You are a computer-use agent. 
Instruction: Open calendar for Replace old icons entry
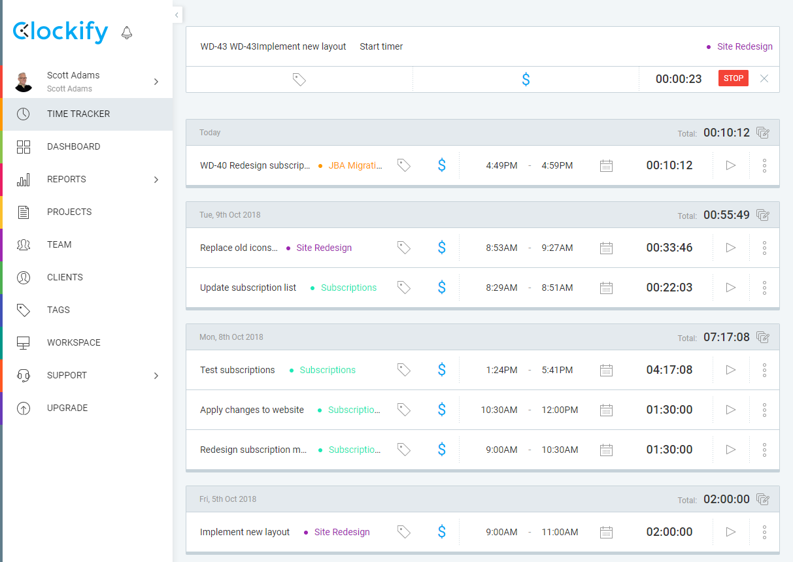click(606, 248)
